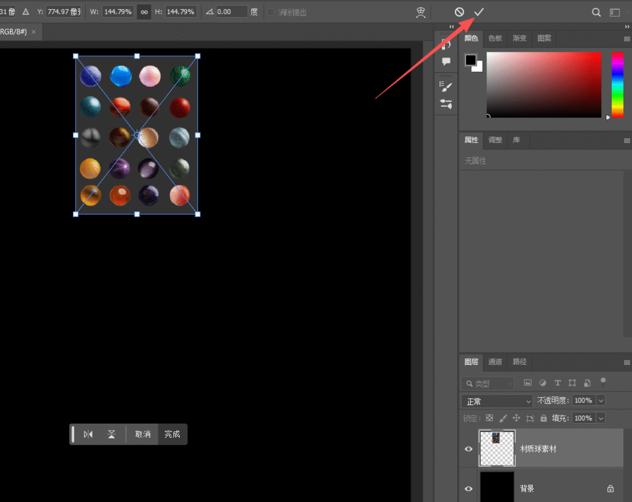Image resolution: width=632 pixels, height=502 pixels.
Task: Click the 取消 button
Action: (x=143, y=434)
